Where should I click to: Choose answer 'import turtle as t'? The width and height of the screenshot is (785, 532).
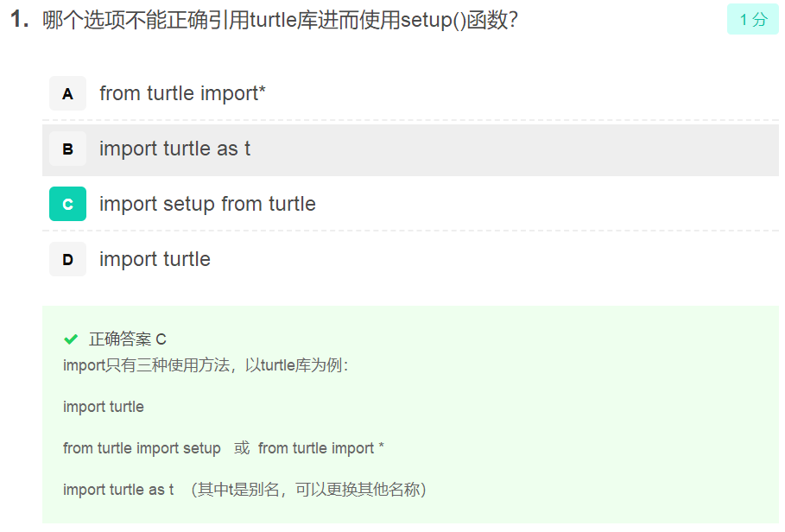[174, 149]
